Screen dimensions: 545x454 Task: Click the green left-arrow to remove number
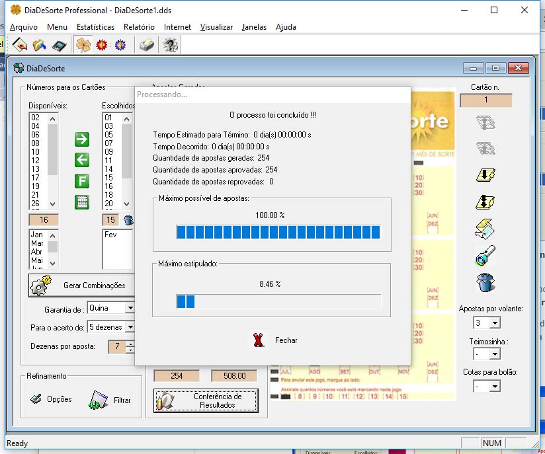tap(82, 159)
